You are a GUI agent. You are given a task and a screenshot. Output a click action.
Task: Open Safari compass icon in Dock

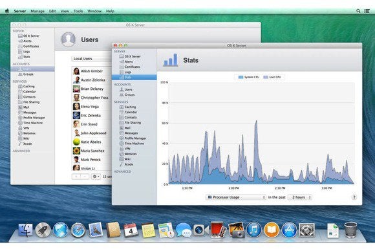[78, 230]
